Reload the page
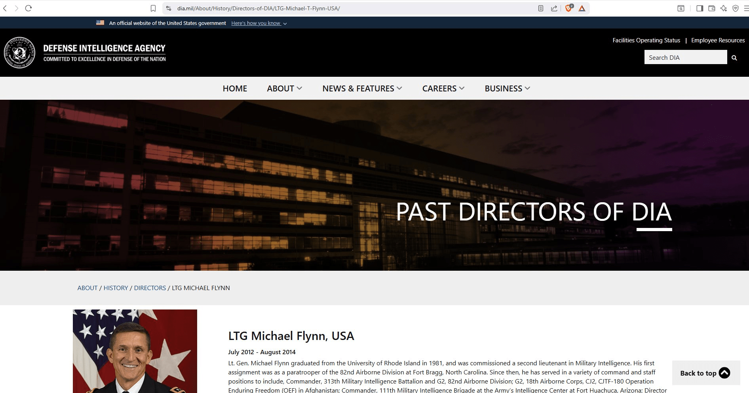 click(x=29, y=8)
